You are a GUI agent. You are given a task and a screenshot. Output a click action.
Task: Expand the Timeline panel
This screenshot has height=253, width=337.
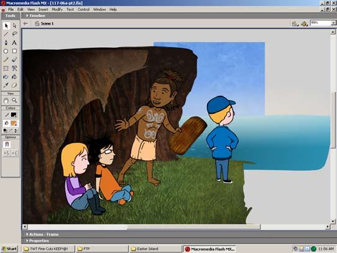click(x=27, y=16)
